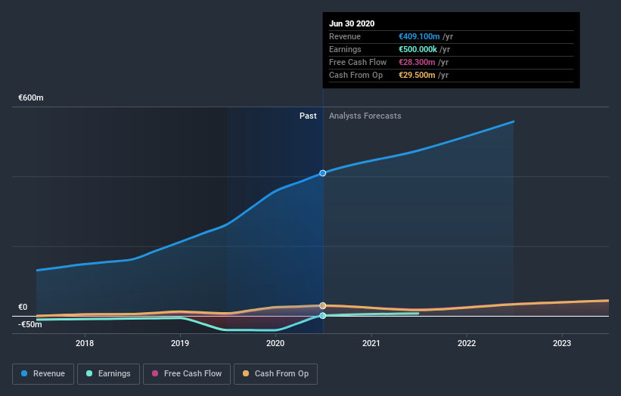Click the 2022 x-axis label
This screenshot has height=396, width=621.
[x=467, y=343]
